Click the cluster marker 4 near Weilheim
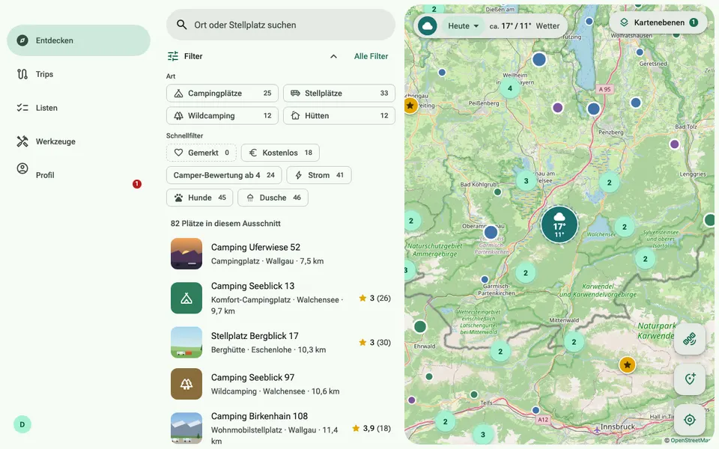 [x=509, y=88]
